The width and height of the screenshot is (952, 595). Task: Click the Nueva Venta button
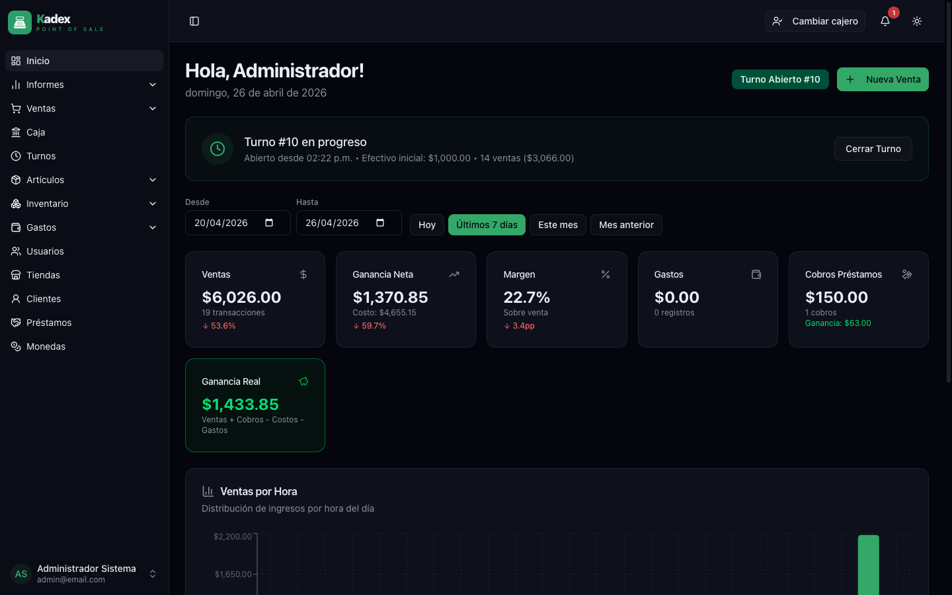[883, 79]
